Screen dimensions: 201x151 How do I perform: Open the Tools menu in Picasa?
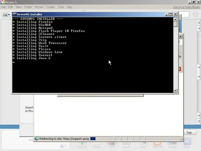[x=61, y=7]
